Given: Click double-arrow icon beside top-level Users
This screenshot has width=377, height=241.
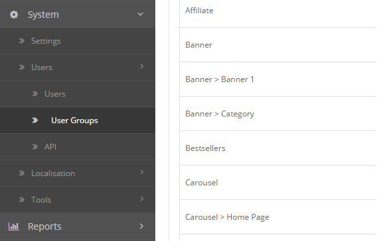Looking at the screenshot, I should (22, 67).
